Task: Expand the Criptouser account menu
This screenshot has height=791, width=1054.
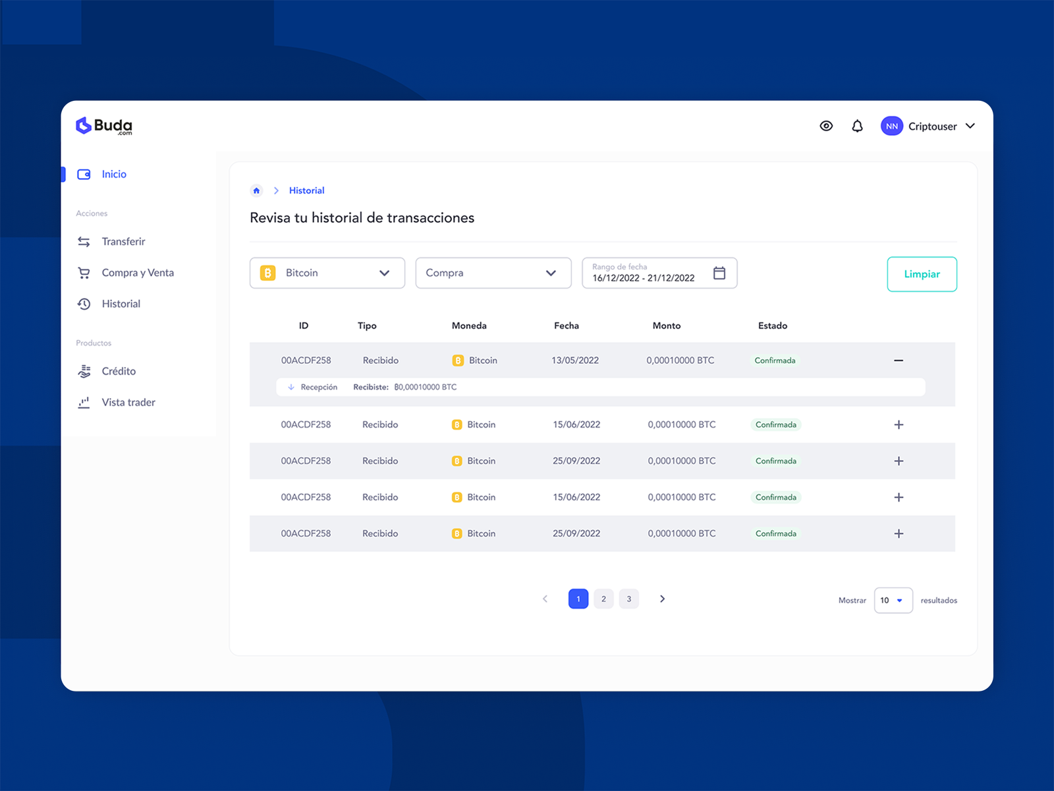Action: [x=970, y=126]
